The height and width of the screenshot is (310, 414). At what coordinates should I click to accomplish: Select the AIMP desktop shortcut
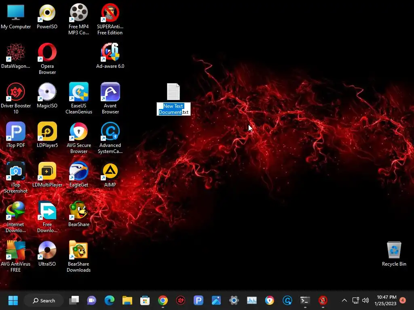pyautogui.click(x=110, y=174)
